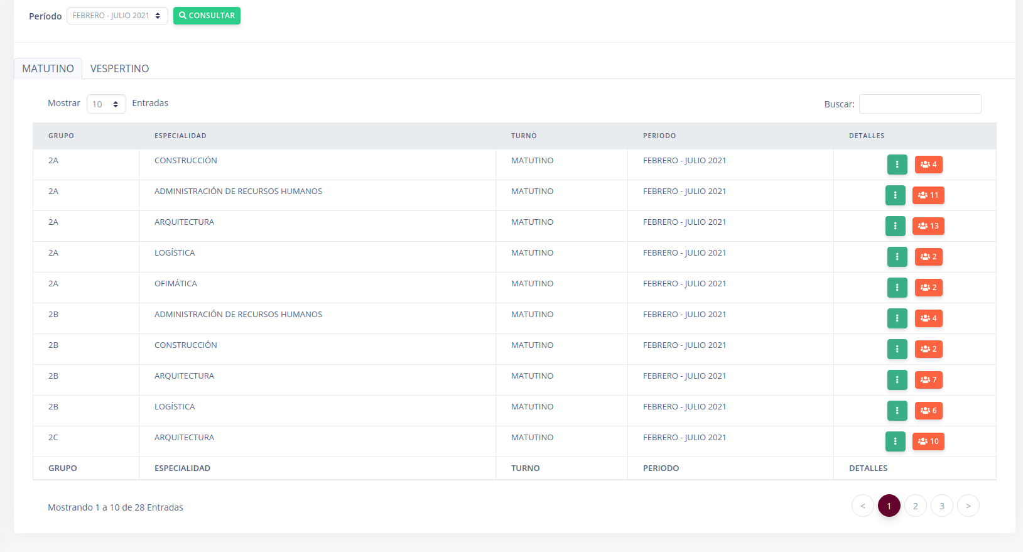Viewport: 1023px width, 552px height.
Task: Go to next page with arrow
Action: [x=968, y=506]
